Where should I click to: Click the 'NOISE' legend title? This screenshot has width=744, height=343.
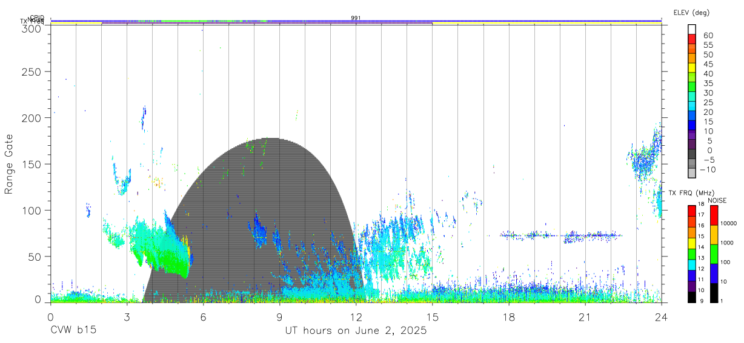coord(717,200)
